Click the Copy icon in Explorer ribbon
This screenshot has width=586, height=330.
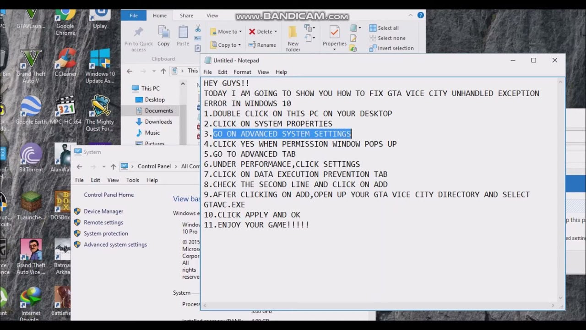(x=163, y=32)
